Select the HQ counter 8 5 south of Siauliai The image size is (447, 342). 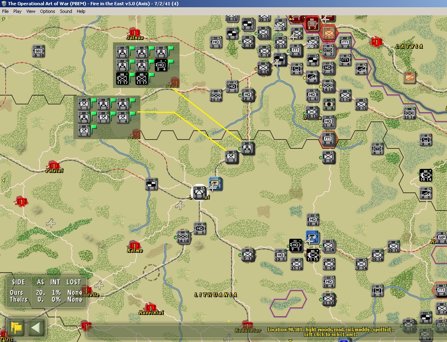tap(200, 229)
